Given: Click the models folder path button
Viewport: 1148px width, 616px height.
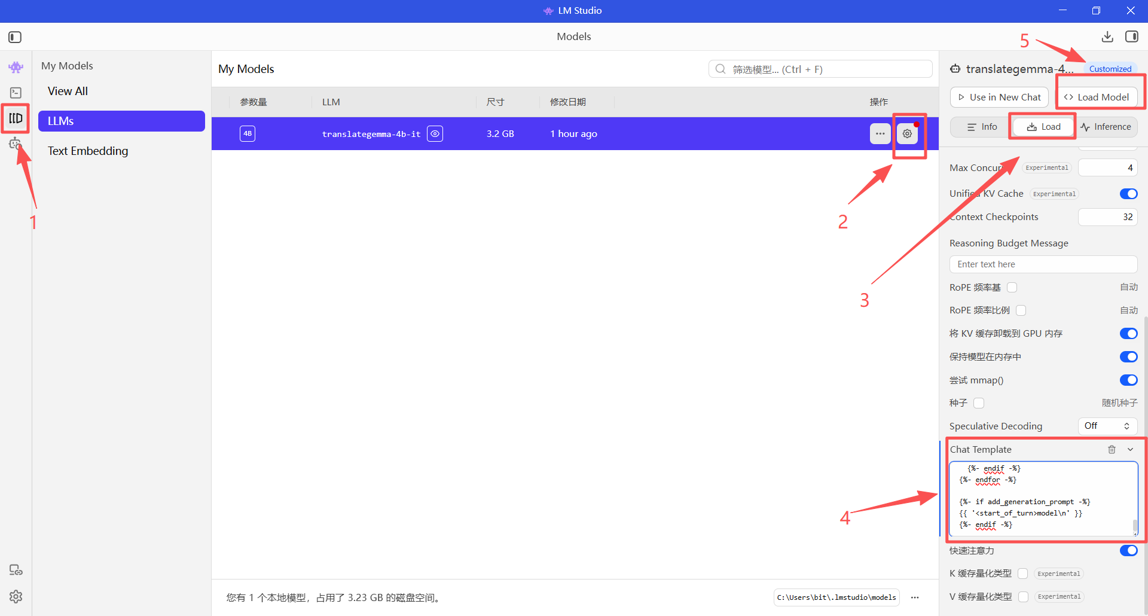Looking at the screenshot, I should coord(836,597).
